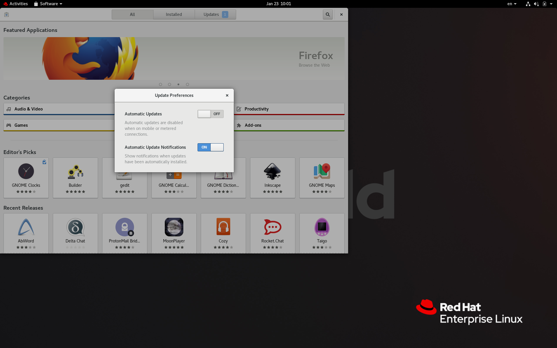Open the en input language menu
This screenshot has width=557, height=348.
coord(512,4)
